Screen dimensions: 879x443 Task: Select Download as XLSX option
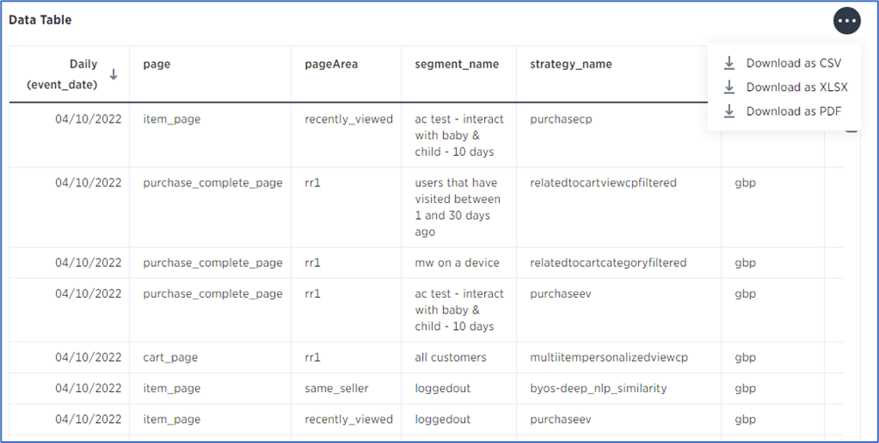tap(784, 87)
